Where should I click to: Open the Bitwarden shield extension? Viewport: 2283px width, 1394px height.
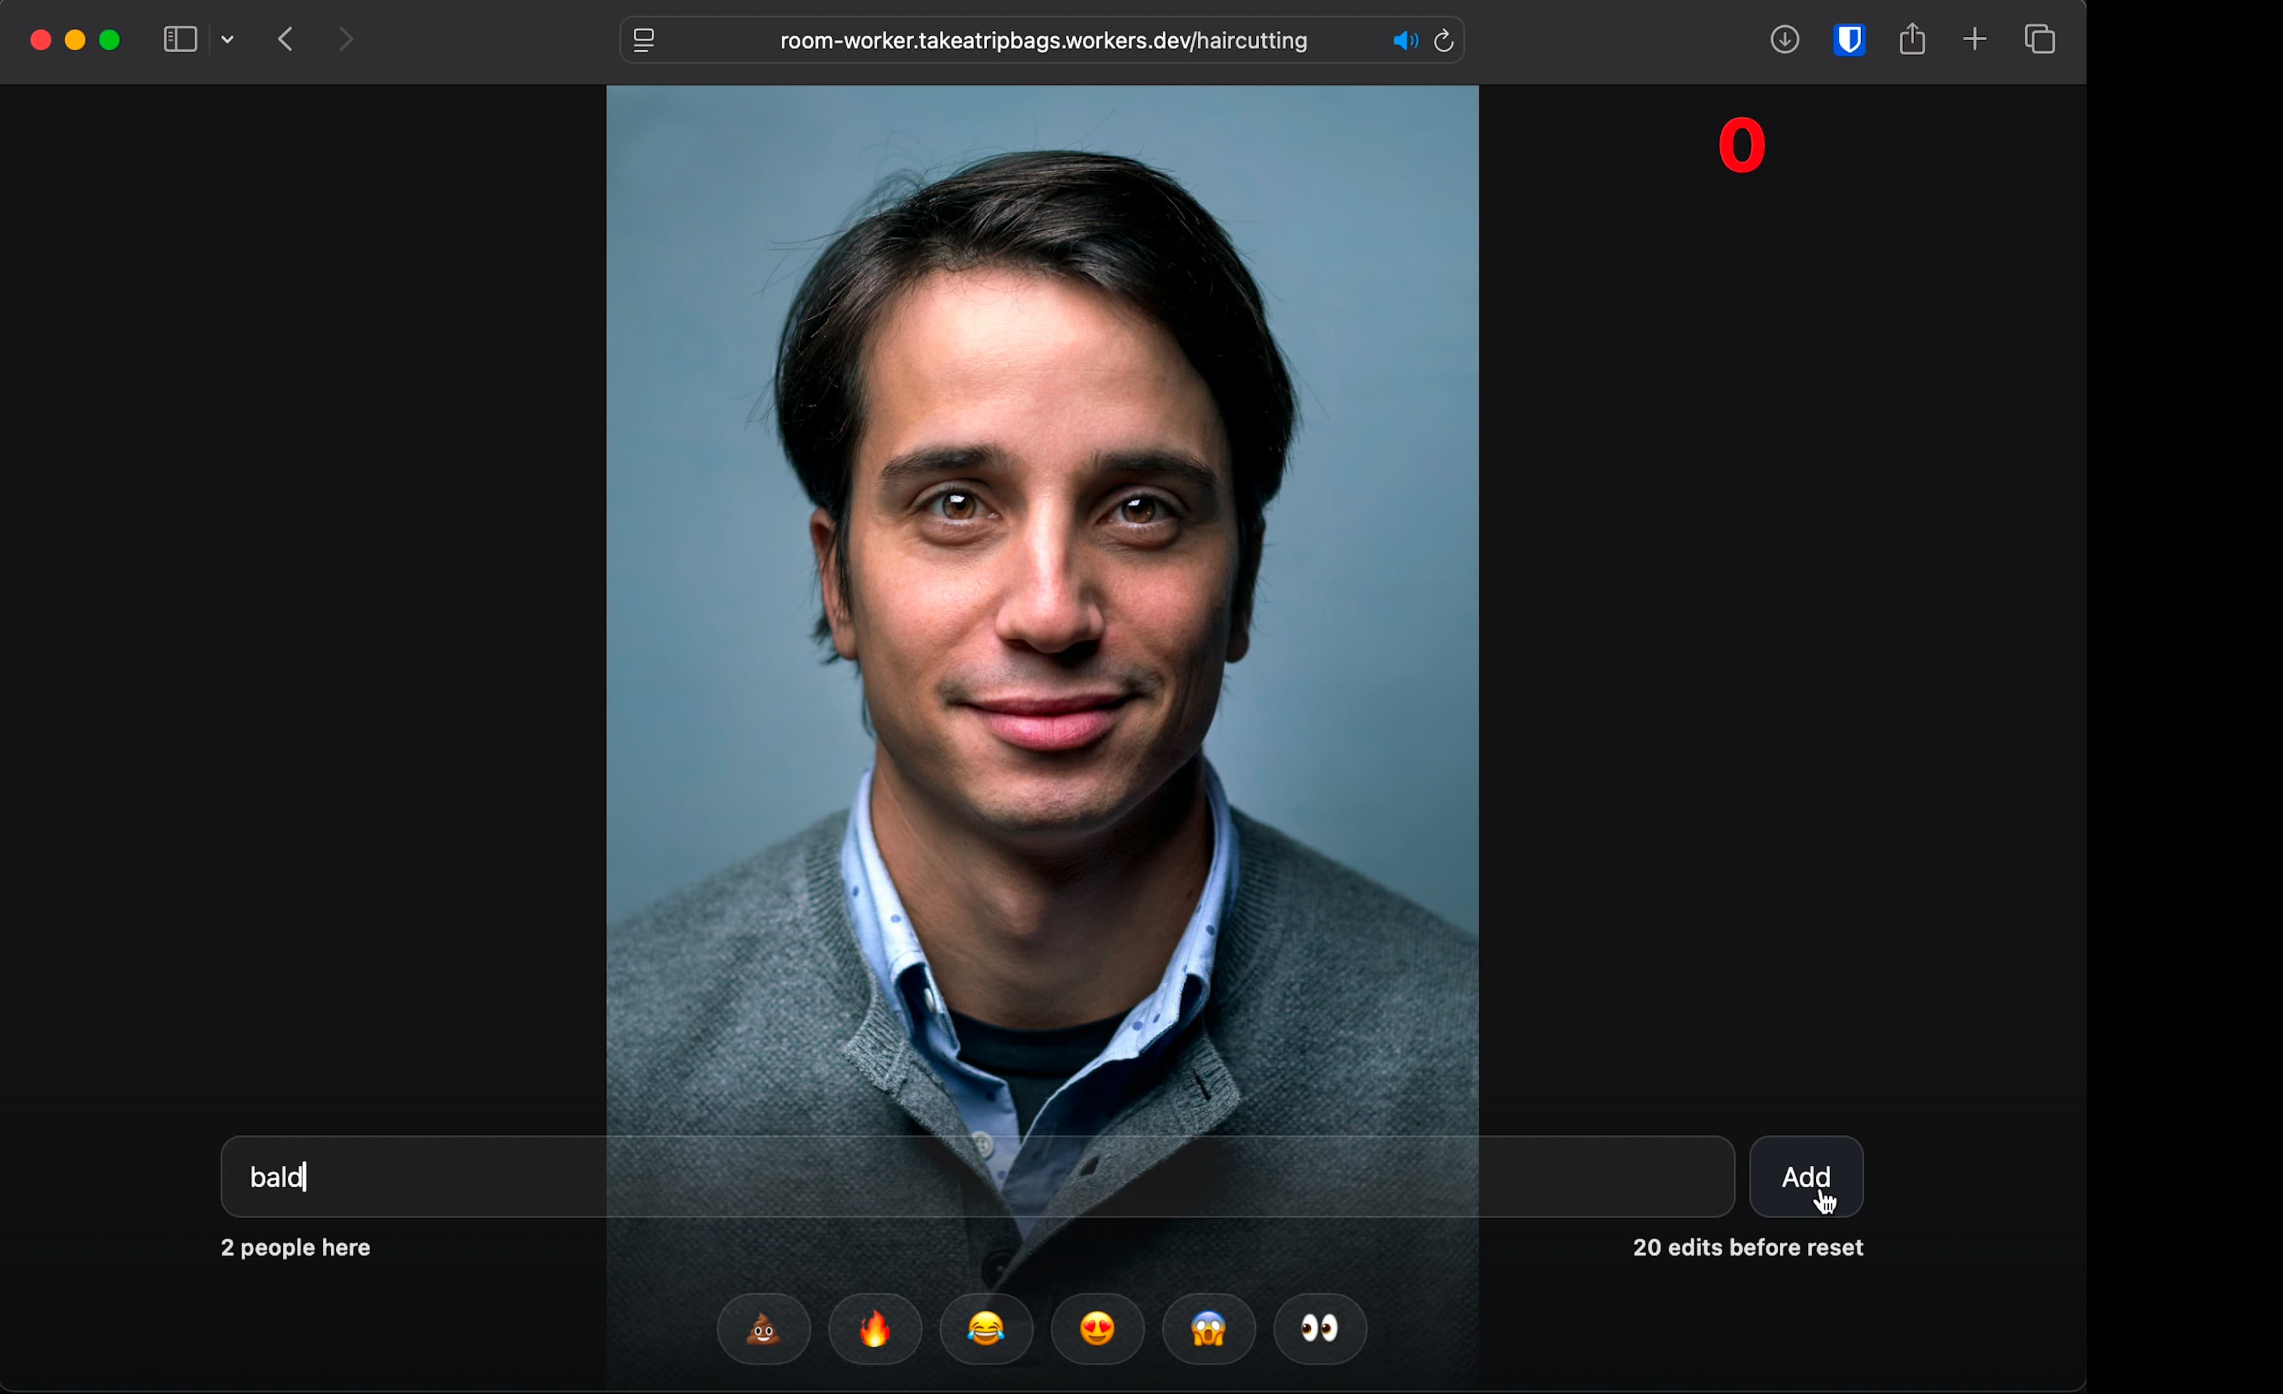point(1848,40)
